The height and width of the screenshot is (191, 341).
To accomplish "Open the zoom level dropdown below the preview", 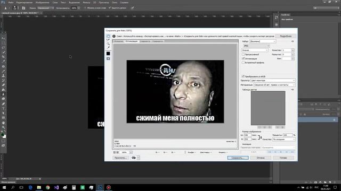I will click(131, 152).
